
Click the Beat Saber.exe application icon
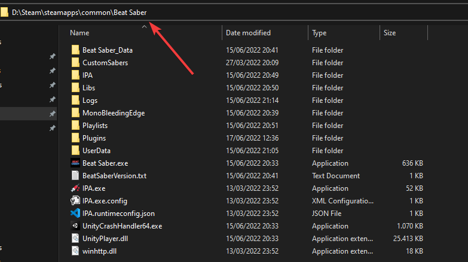[x=75, y=163]
